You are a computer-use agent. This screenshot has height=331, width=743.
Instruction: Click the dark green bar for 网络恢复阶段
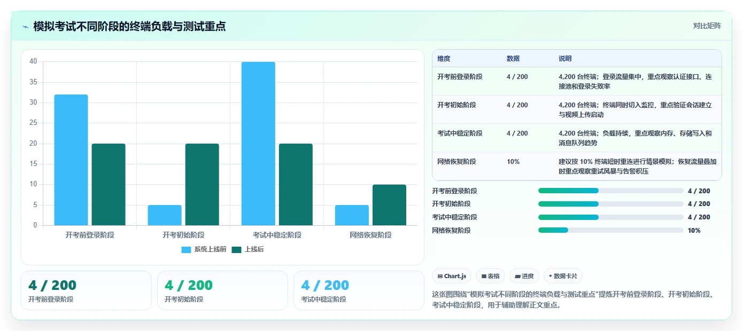click(389, 205)
